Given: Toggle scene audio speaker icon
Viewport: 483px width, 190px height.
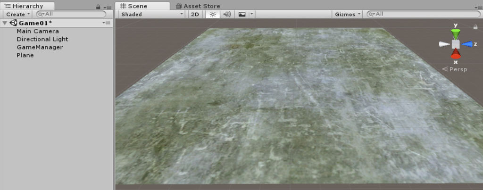Looking at the screenshot, I should pos(227,14).
